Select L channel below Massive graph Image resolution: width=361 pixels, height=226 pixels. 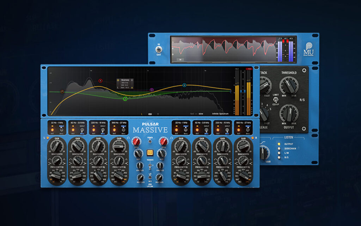142,114
